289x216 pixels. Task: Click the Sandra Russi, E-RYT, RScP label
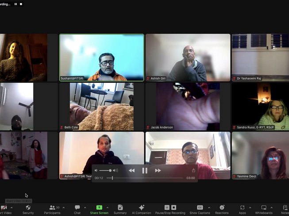[255, 127]
